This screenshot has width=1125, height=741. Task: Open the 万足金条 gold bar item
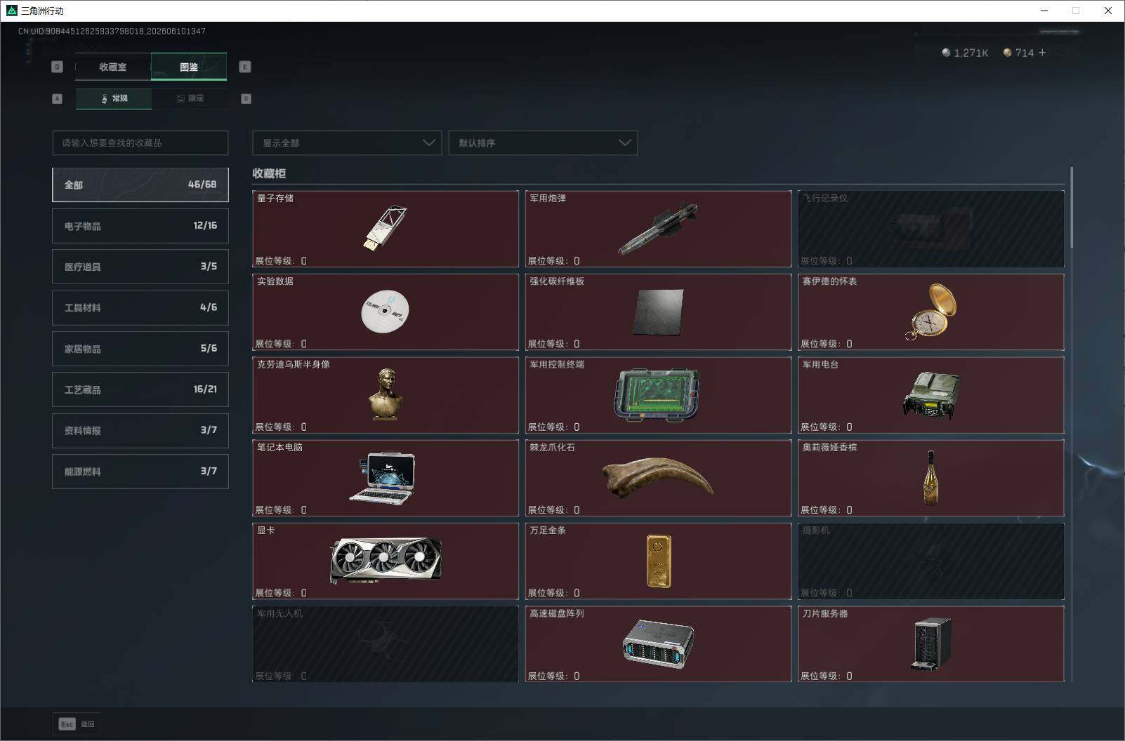click(x=658, y=561)
